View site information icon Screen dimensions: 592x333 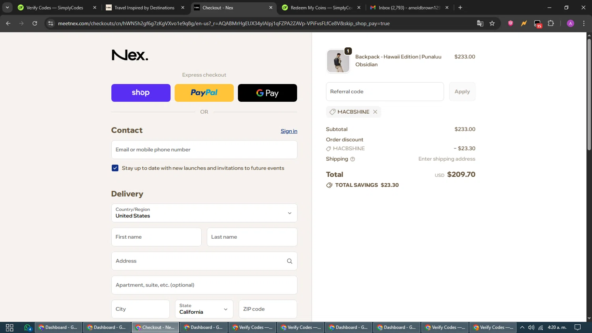pos(51,23)
